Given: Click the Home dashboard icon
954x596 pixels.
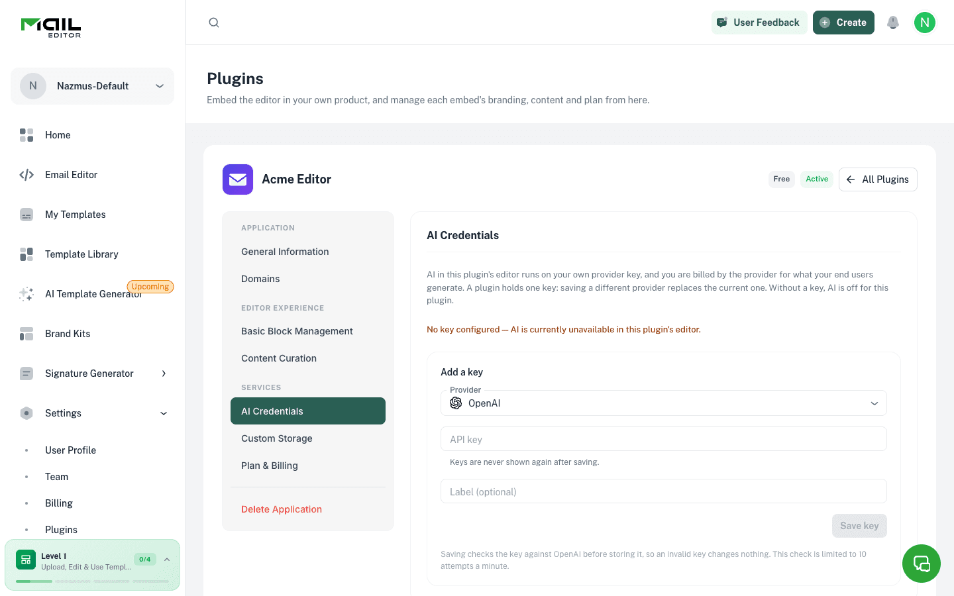Looking at the screenshot, I should pos(26,135).
